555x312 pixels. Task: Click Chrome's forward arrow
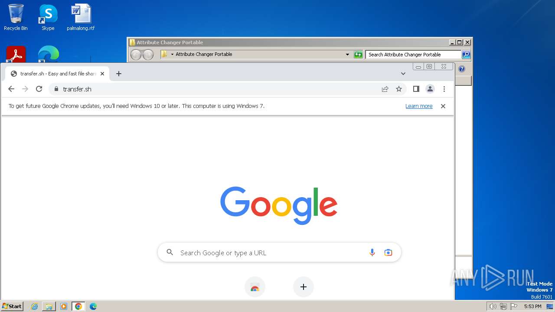tap(25, 89)
